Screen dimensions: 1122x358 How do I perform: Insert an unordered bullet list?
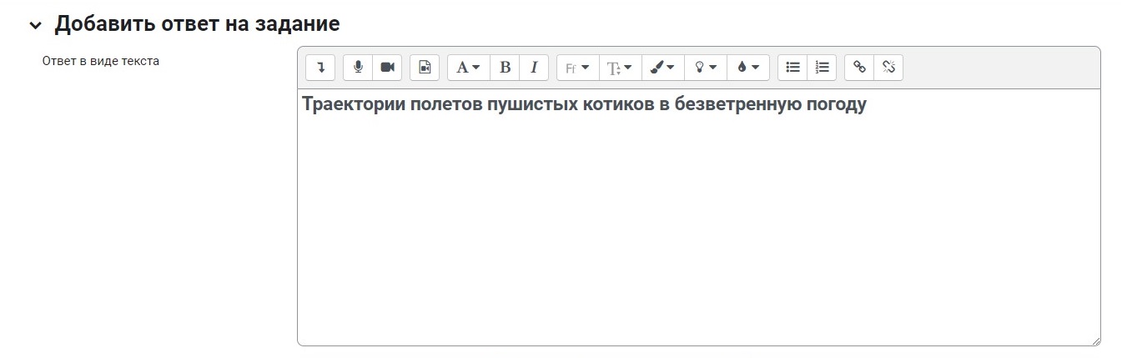click(x=792, y=68)
